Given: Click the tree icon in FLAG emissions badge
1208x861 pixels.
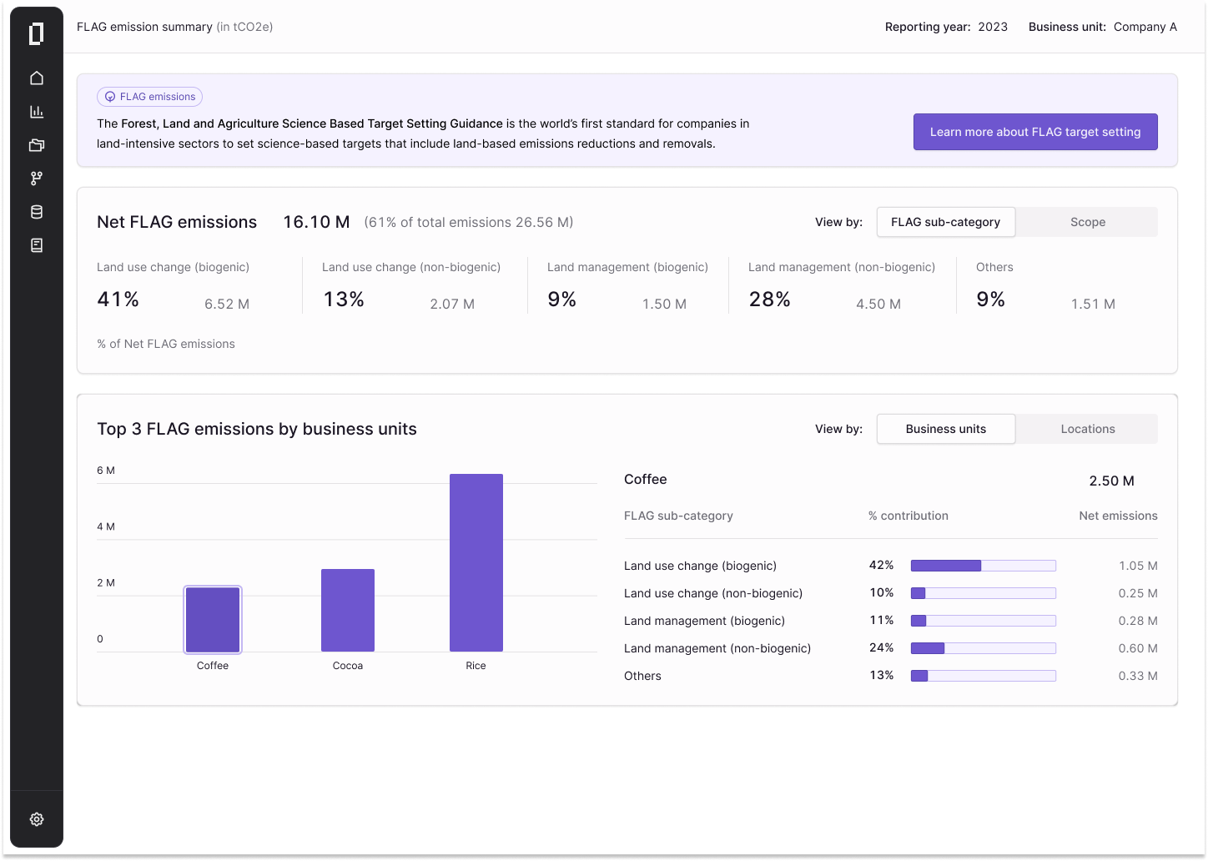Looking at the screenshot, I should tap(110, 97).
